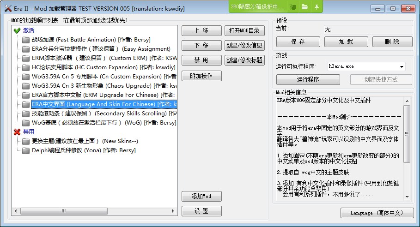Image resolution: width=420 pixels, height=227 pixels.
Task: Click the 360隔离沙箱保护中 label
Action: coord(258,6)
